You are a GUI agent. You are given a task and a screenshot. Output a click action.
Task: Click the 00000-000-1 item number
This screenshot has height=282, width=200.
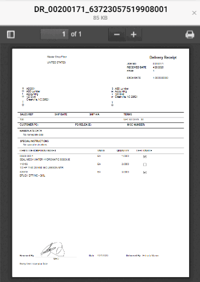[26, 156]
